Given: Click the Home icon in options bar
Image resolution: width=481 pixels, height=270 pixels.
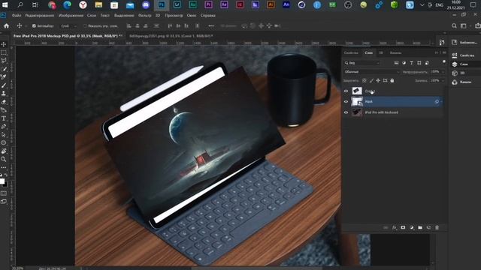Looking at the screenshot, I should pyautogui.click(x=7, y=26).
